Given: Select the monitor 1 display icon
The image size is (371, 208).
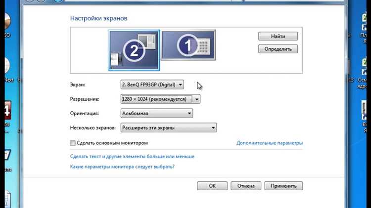Looking at the screenshot, I should click(x=188, y=45).
